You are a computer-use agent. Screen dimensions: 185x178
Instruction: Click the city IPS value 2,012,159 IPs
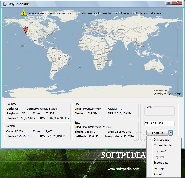[123, 113]
